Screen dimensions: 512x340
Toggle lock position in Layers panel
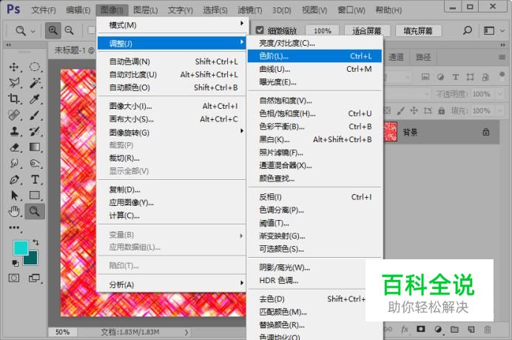click(x=414, y=110)
